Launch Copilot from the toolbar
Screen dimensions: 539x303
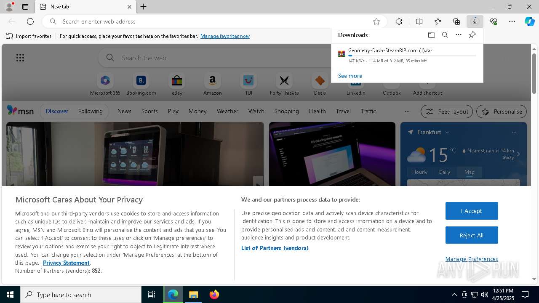529,21
